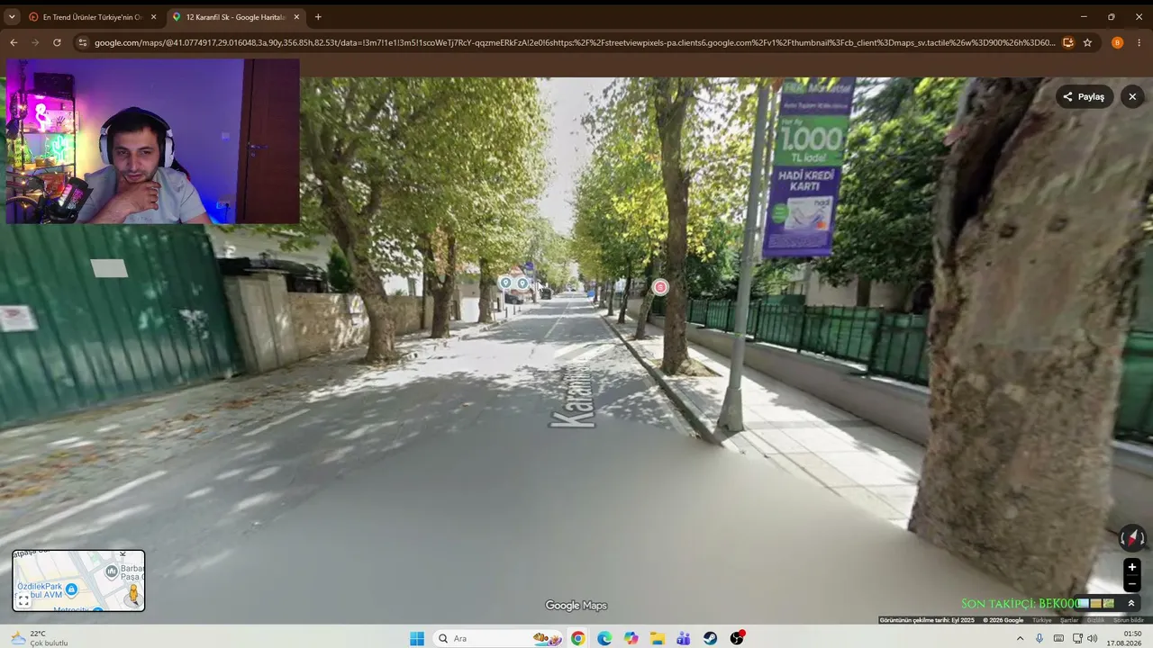The width and height of the screenshot is (1153, 648).
Task: Reload the current page
Action: pyautogui.click(x=57, y=42)
